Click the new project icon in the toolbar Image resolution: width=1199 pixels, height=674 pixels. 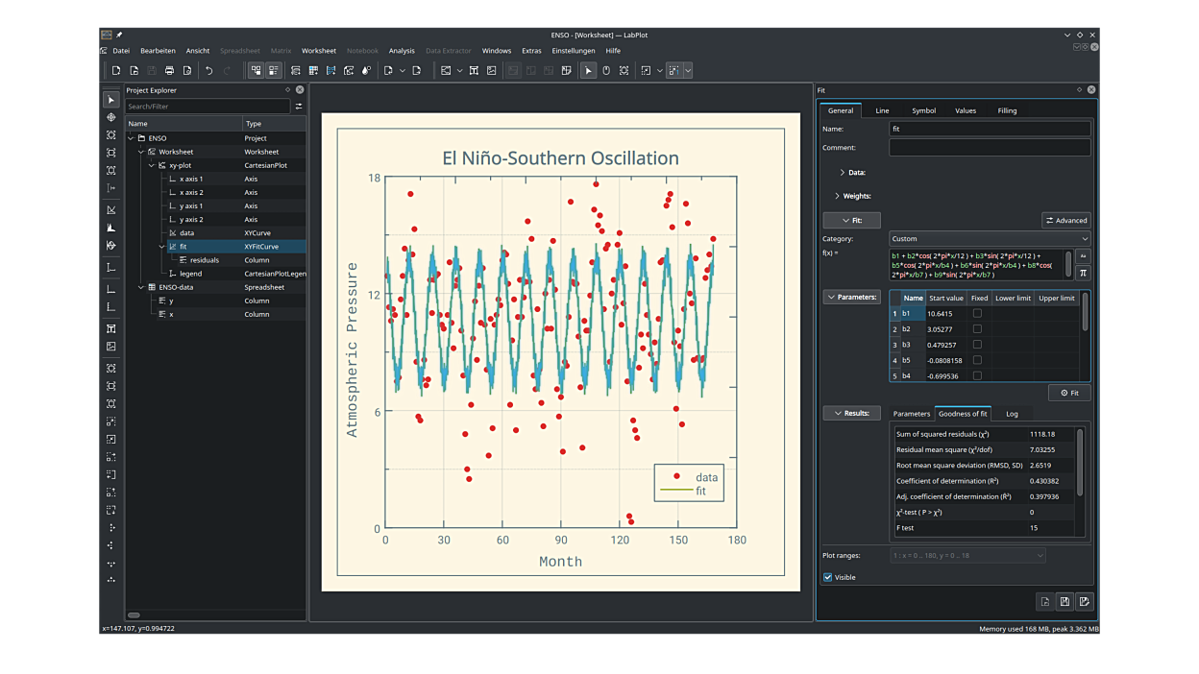(116, 70)
